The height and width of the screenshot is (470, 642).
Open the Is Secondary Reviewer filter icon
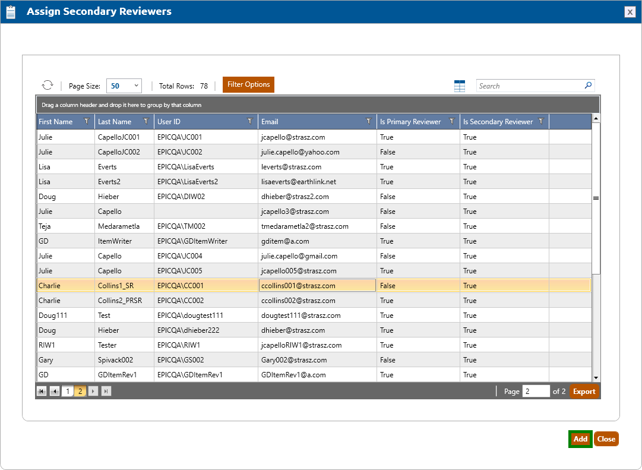[x=541, y=121]
